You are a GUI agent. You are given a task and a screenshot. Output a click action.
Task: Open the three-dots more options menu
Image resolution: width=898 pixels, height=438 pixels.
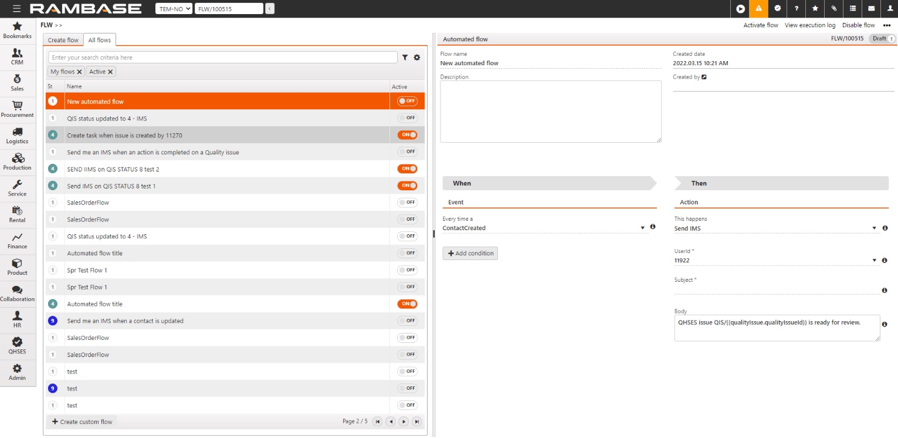click(887, 25)
